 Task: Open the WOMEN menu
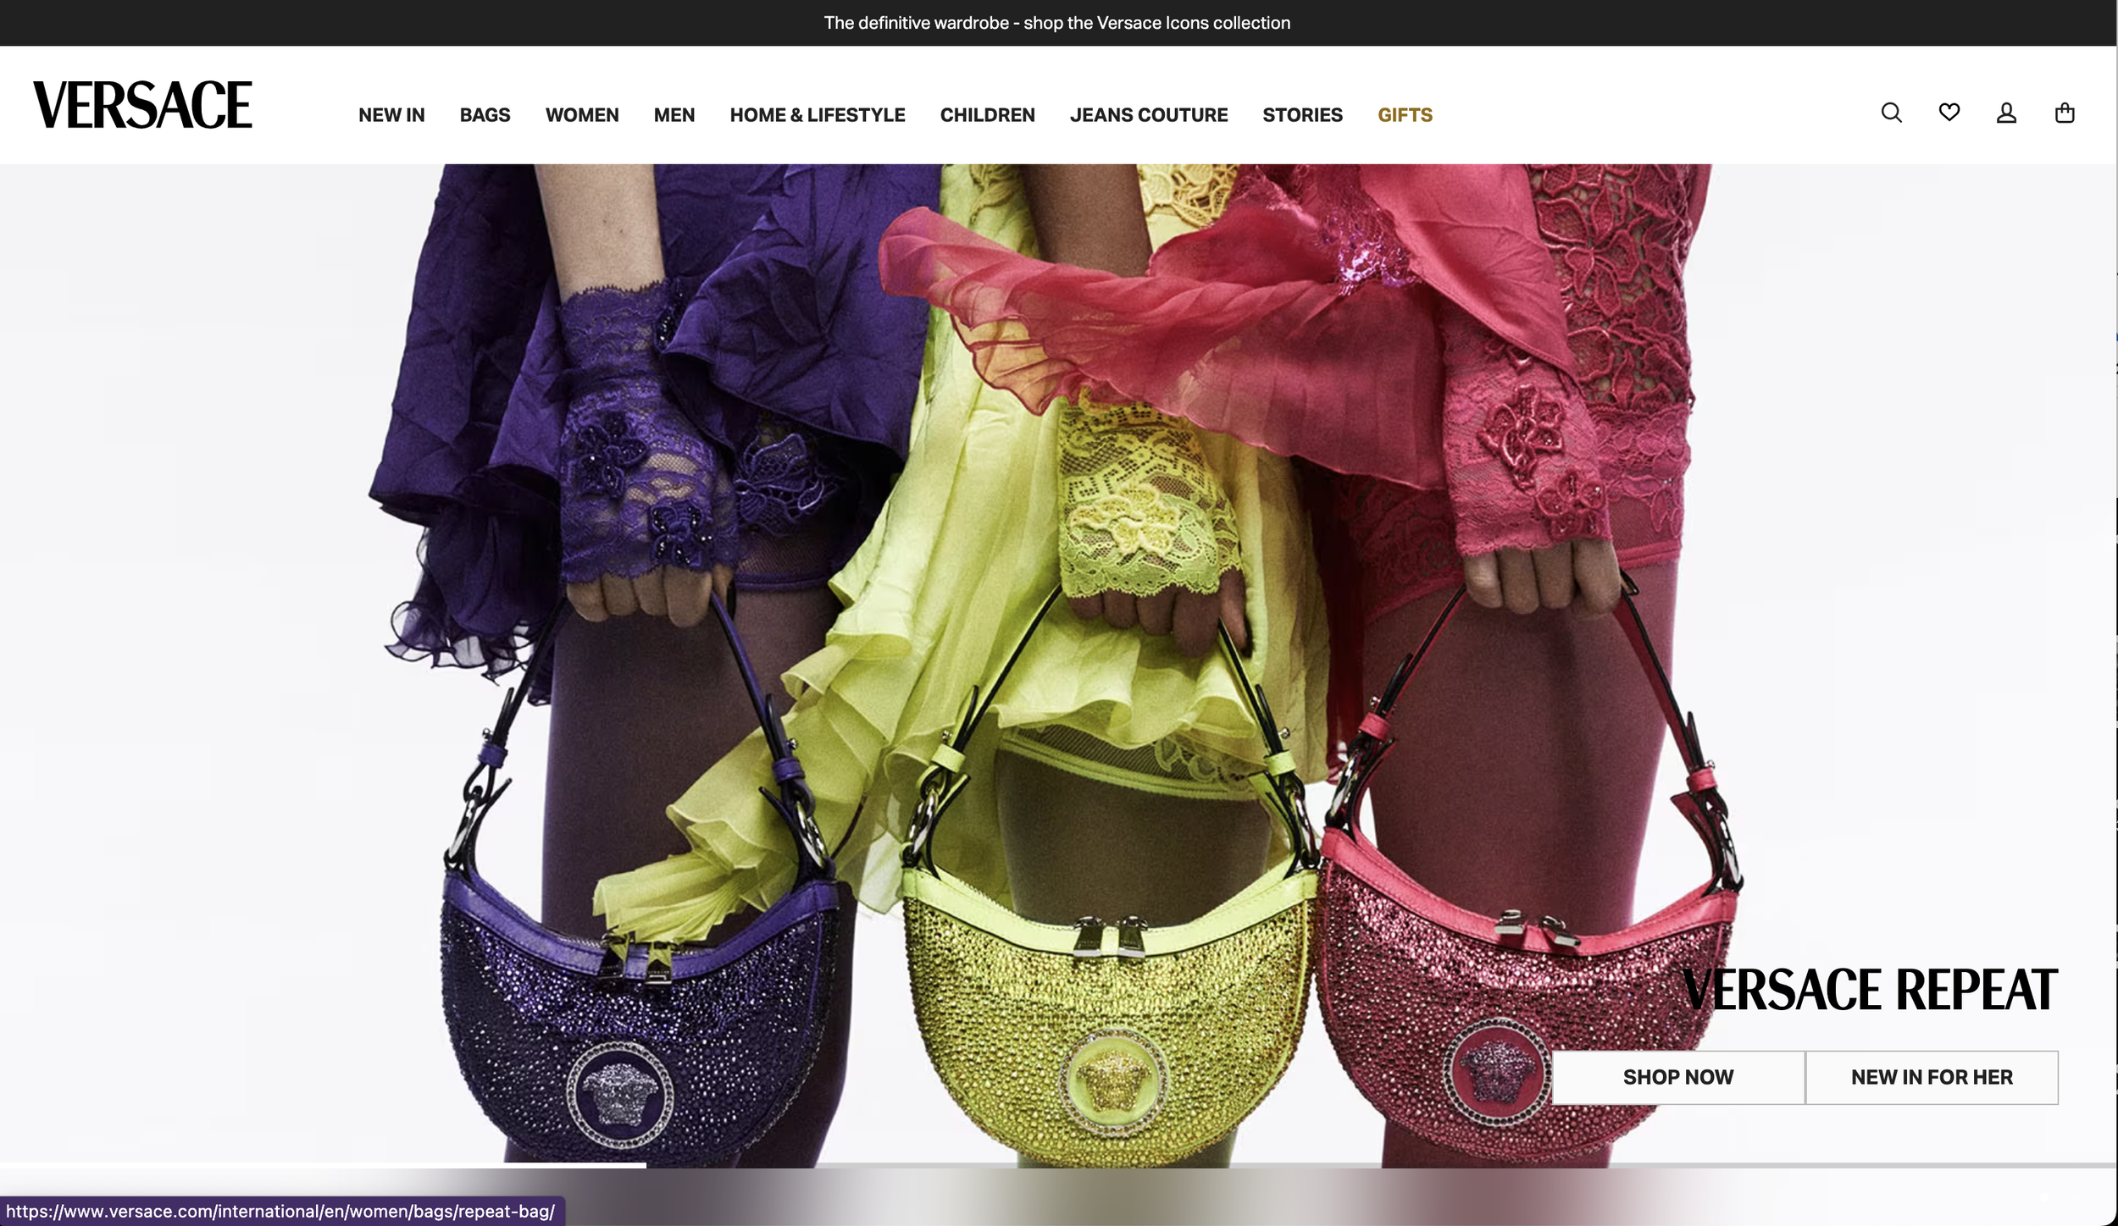(x=582, y=115)
